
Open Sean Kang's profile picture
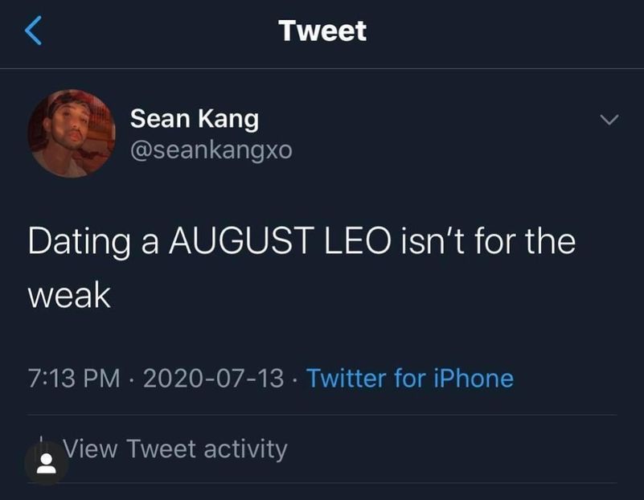point(72,133)
